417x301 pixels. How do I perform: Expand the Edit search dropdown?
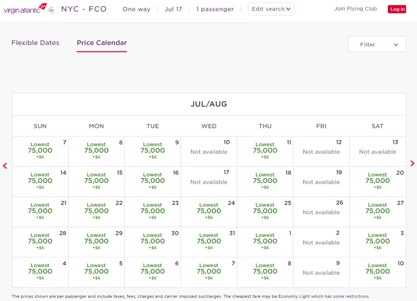click(x=271, y=9)
